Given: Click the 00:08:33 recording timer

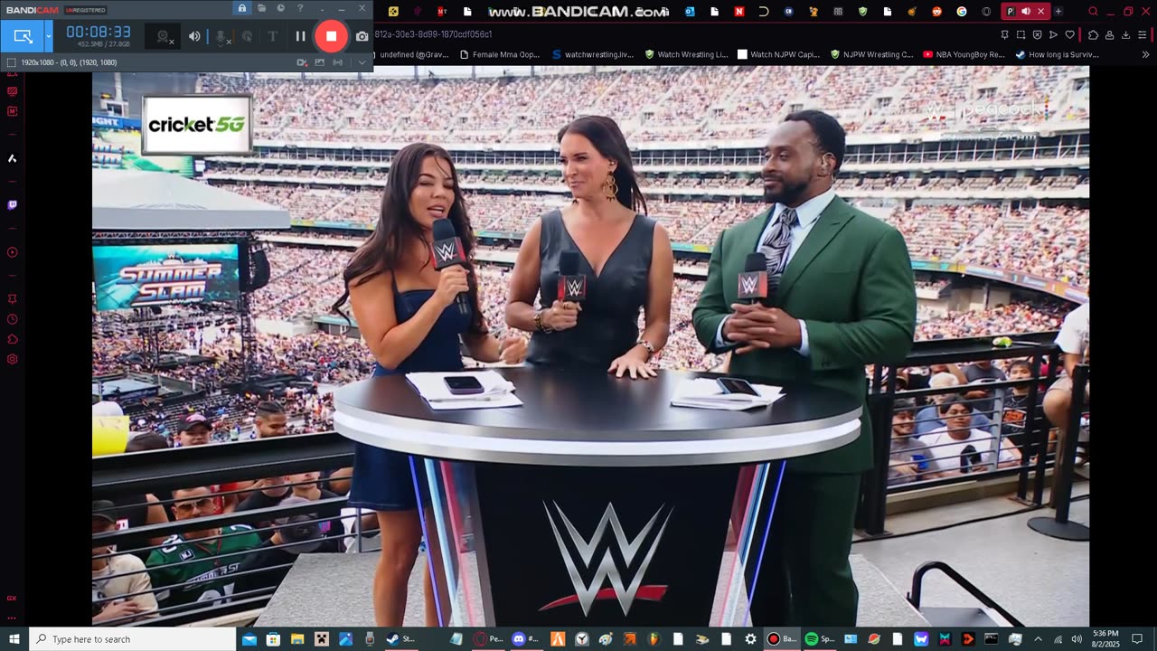Looking at the screenshot, I should [x=98, y=32].
